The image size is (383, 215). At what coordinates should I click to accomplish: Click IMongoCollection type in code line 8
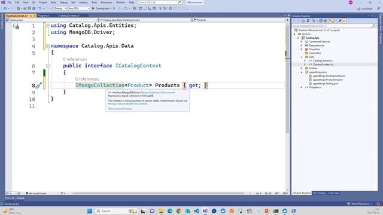pyautogui.click(x=100, y=85)
